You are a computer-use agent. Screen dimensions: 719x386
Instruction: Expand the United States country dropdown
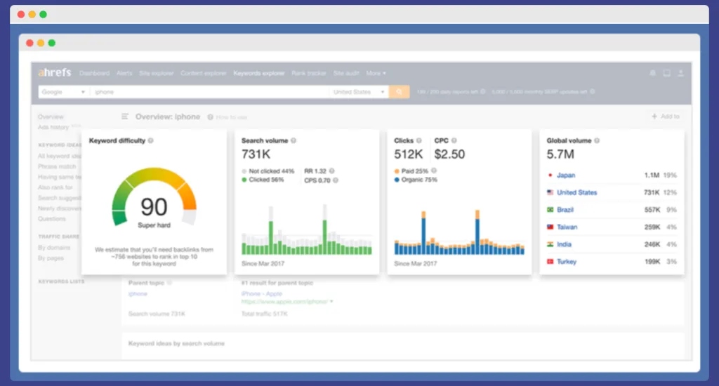point(359,92)
